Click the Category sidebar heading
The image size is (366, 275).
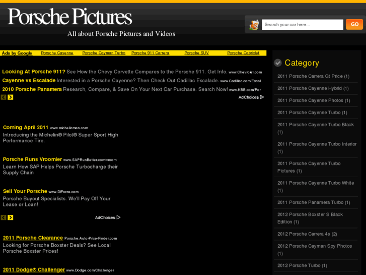[x=302, y=63]
